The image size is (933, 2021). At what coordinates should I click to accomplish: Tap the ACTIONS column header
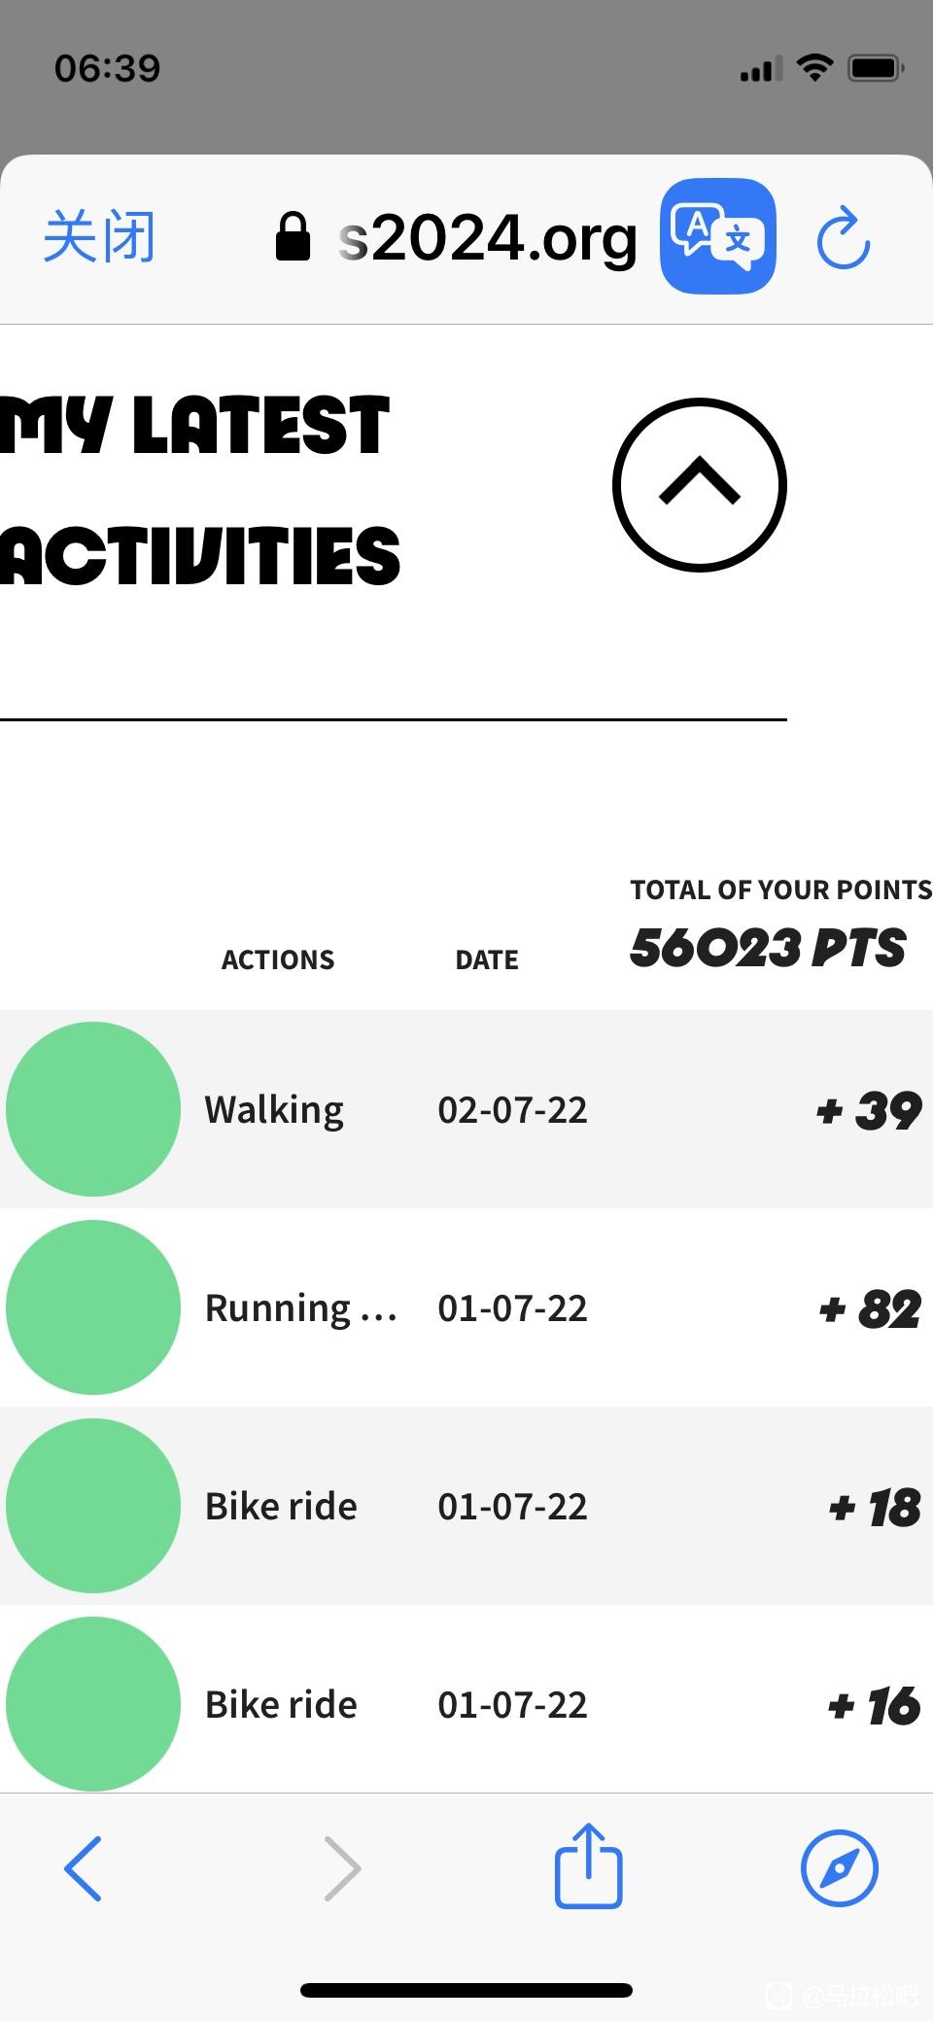tap(278, 959)
